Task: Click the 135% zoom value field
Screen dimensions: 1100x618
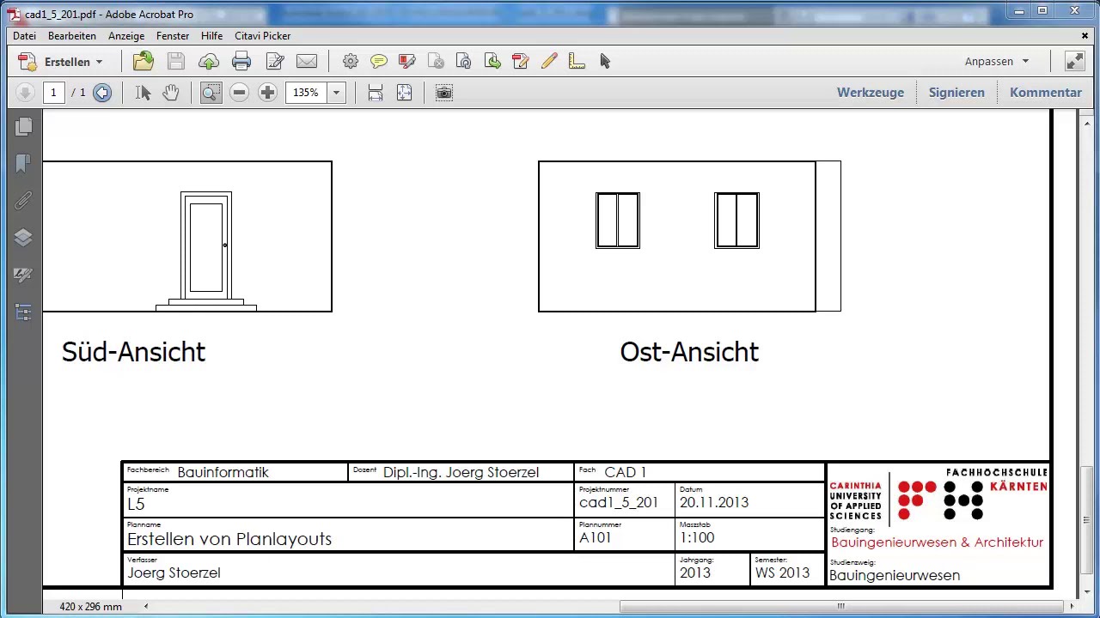Action: pyautogui.click(x=306, y=93)
